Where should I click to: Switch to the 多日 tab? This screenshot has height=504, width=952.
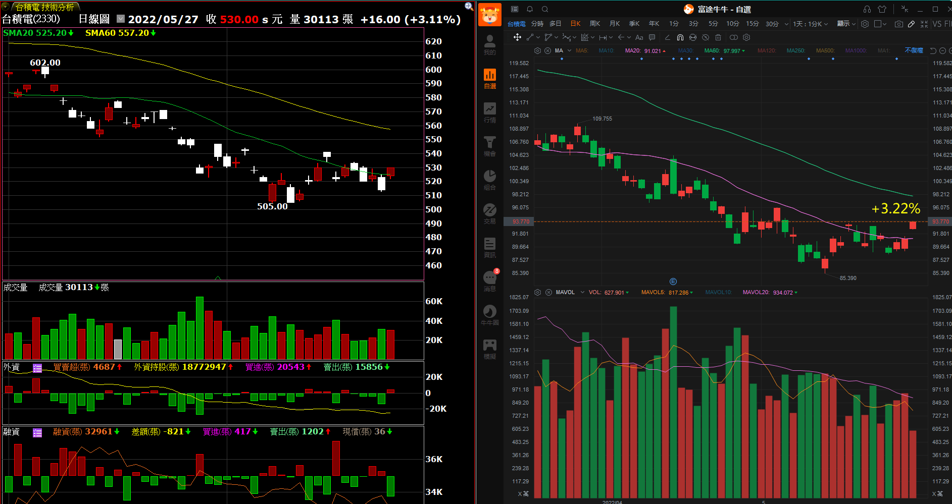(x=555, y=24)
